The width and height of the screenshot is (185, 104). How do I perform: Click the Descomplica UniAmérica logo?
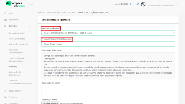click(x=15, y=4)
